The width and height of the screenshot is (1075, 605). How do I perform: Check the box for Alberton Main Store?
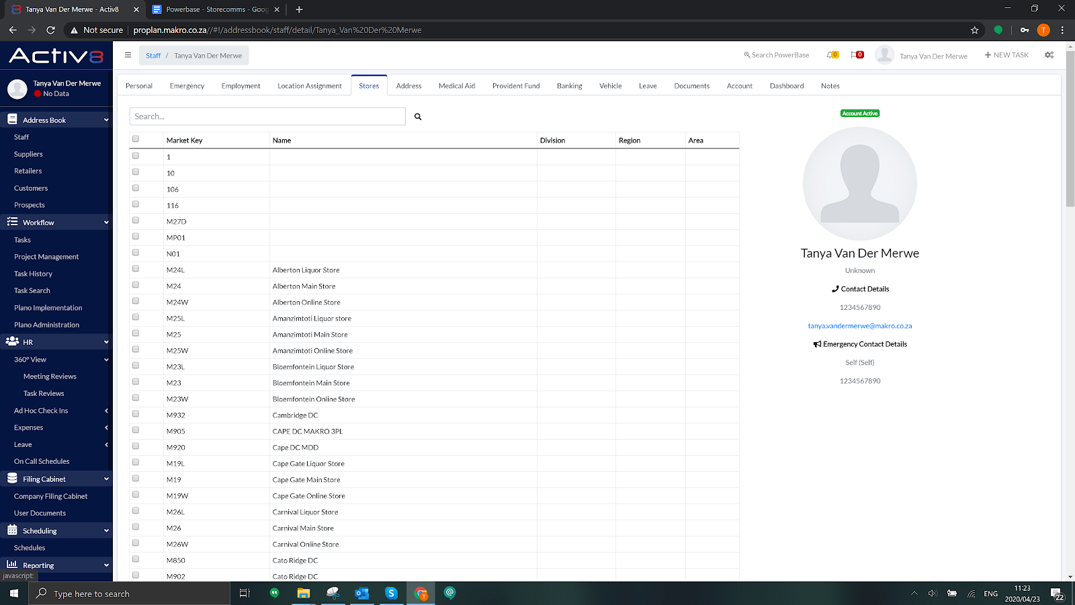click(x=136, y=285)
